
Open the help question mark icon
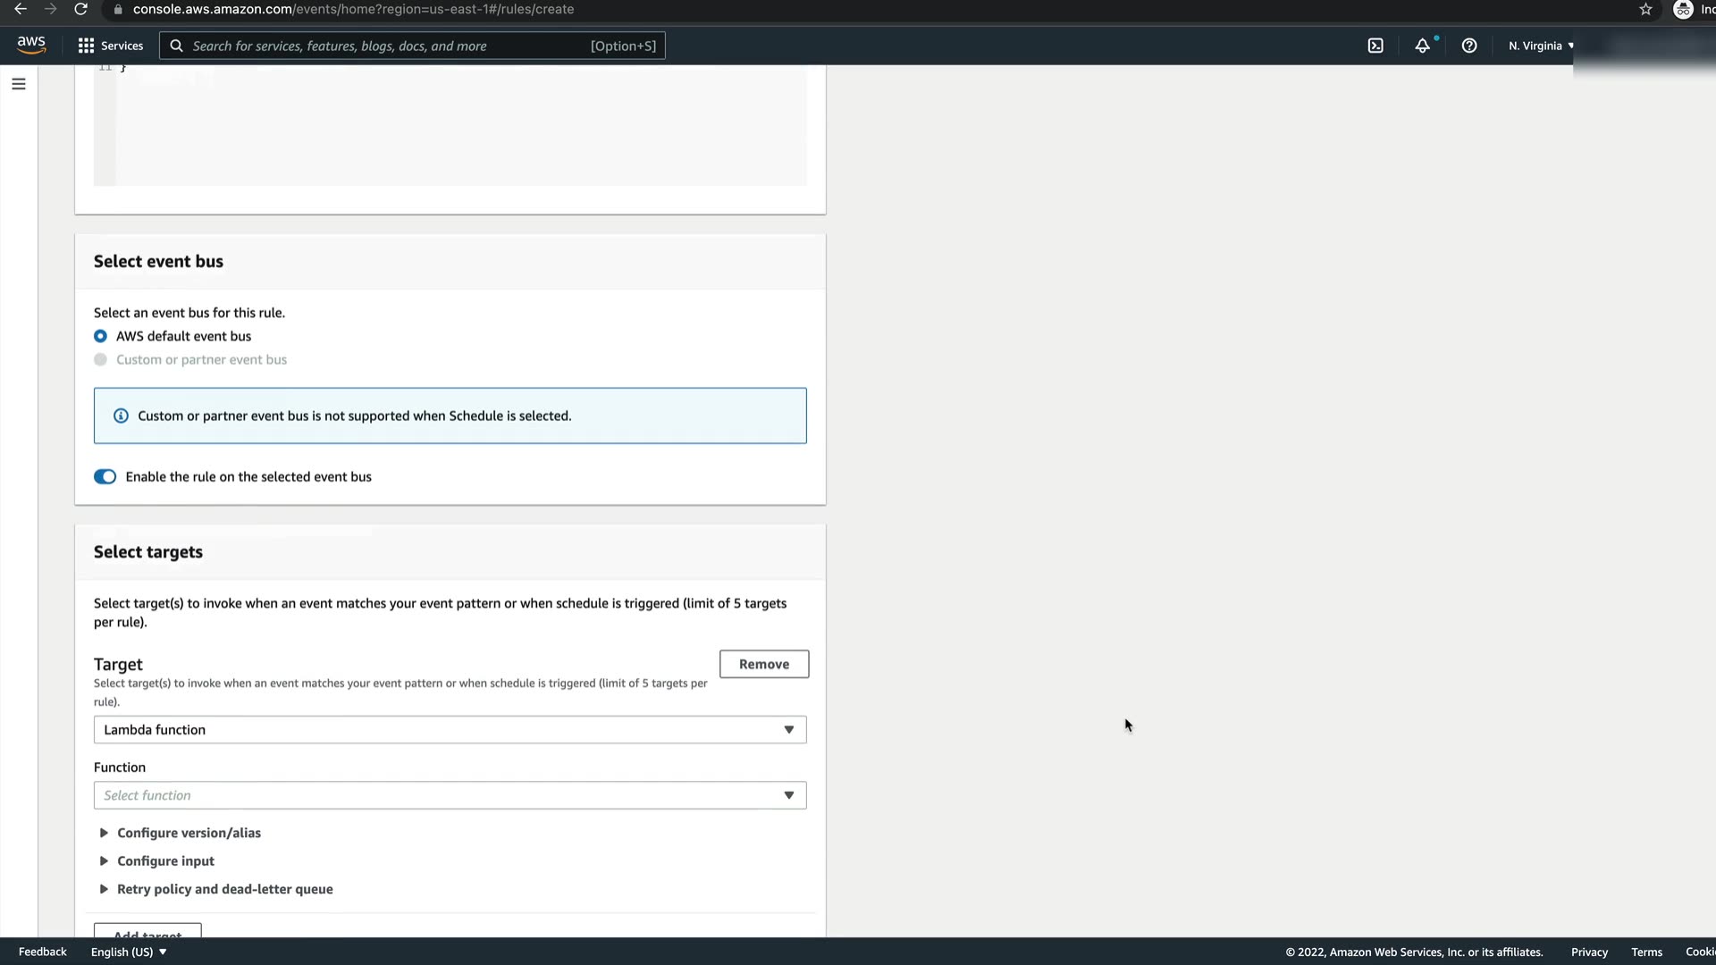coord(1468,46)
